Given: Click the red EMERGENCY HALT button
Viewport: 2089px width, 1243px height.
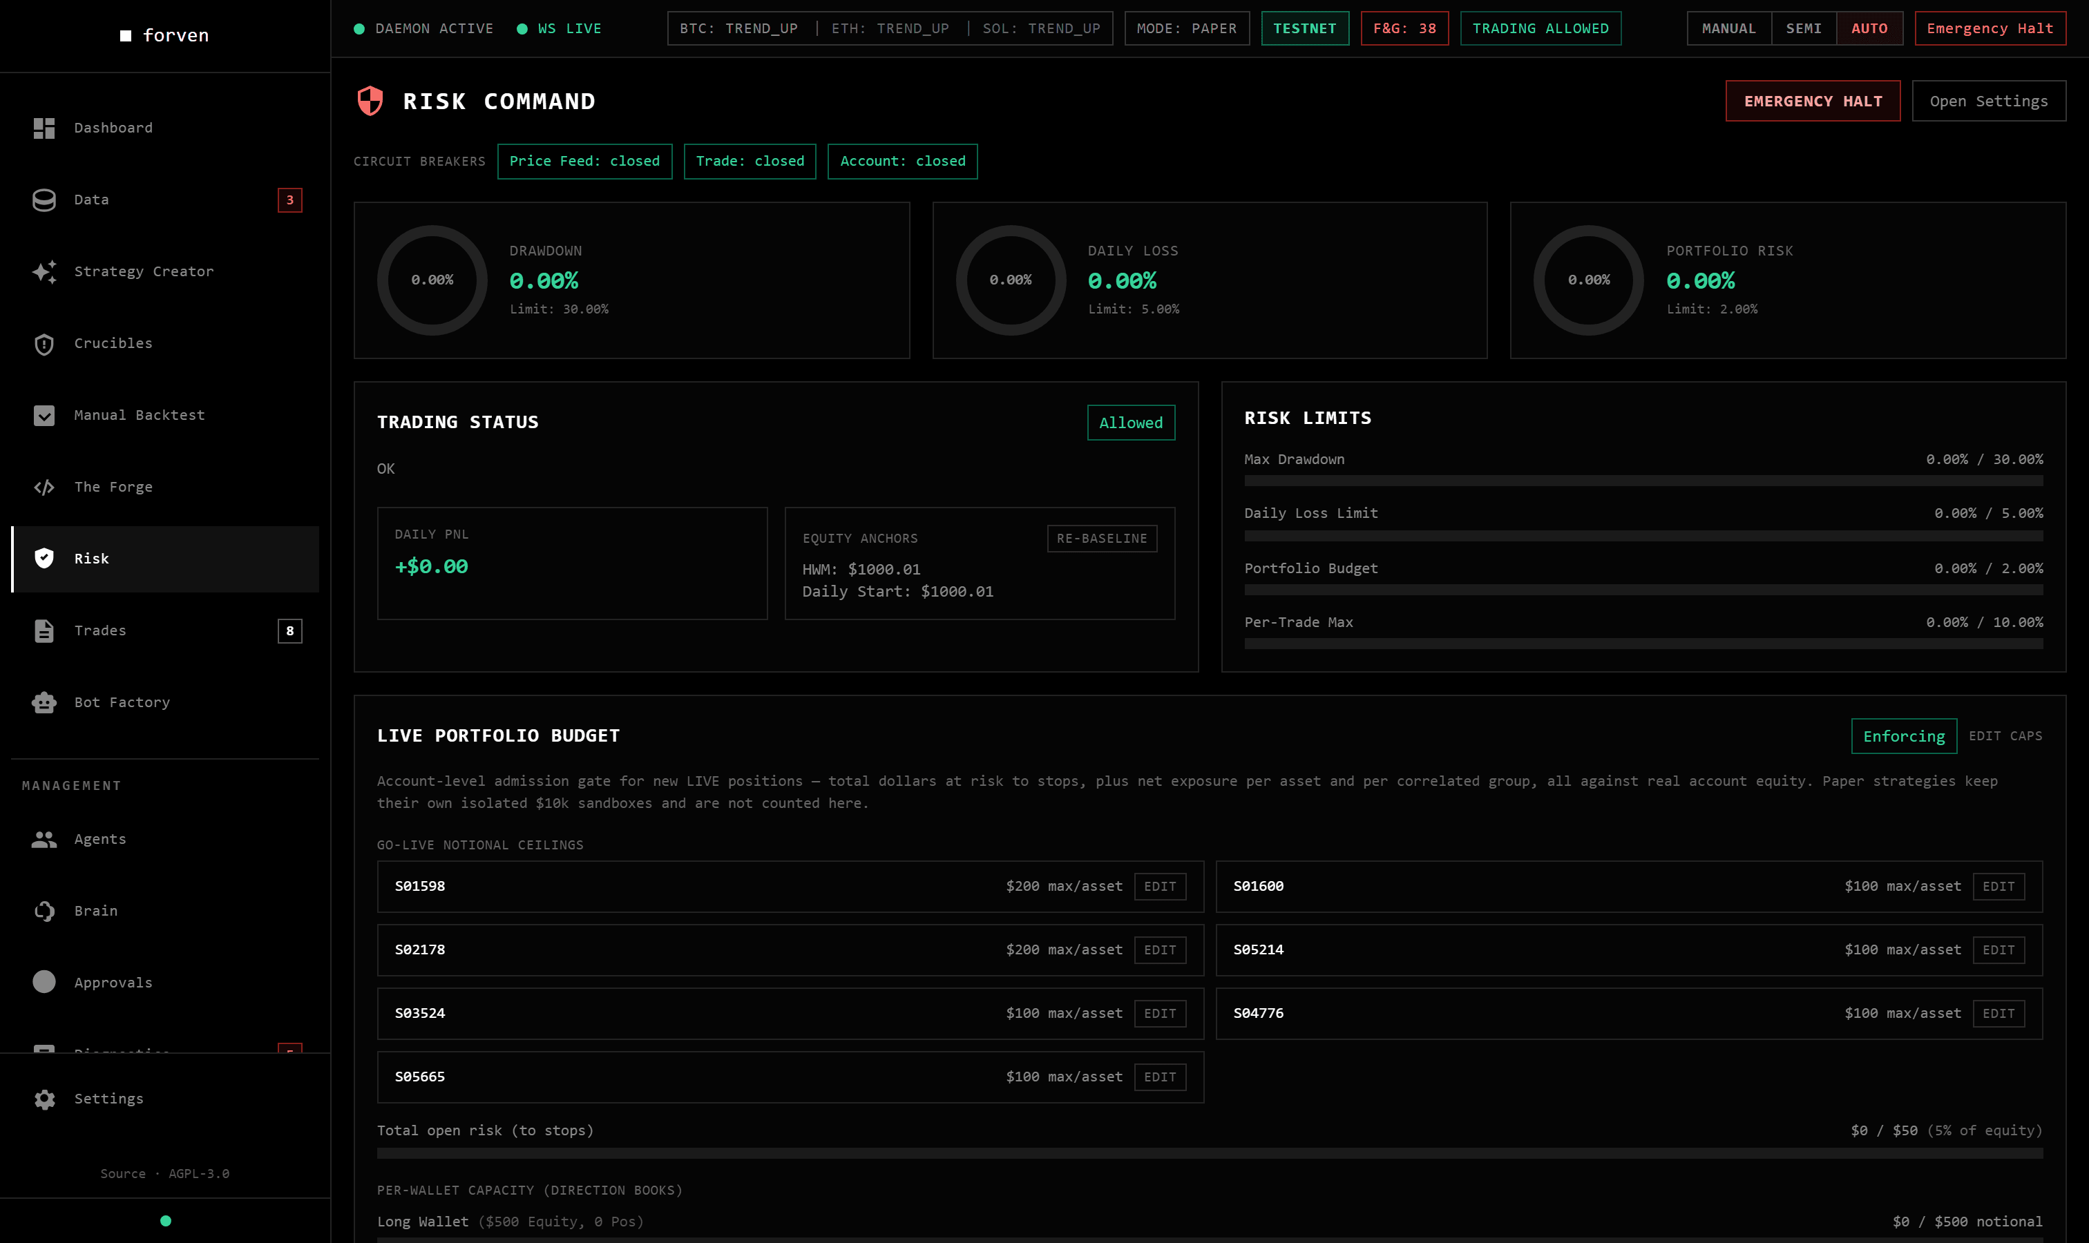Looking at the screenshot, I should click(x=1813, y=102).
